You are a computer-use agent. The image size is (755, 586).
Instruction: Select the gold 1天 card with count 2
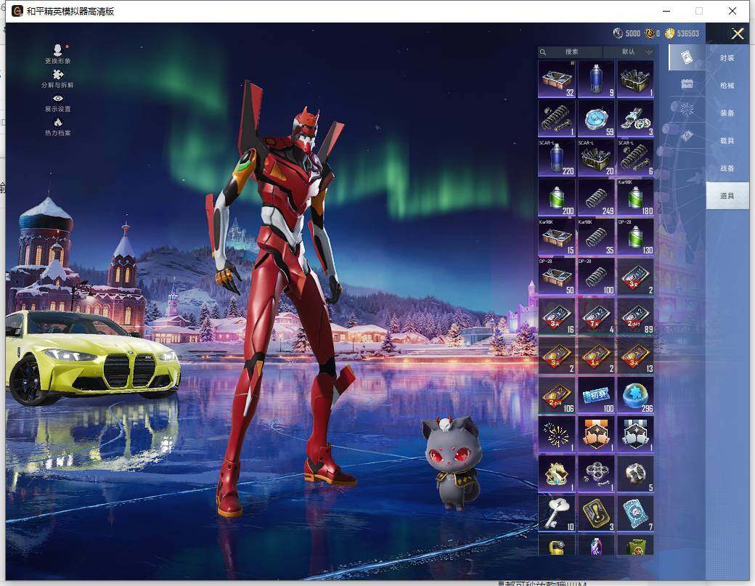pyautogui.click(x=596, y=355)
